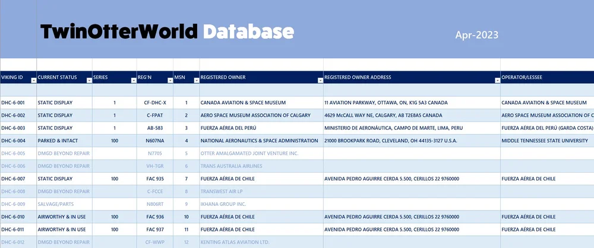Select owner AERO SPACE MUSEUM ASSOCIATION OF CALGARY
Image resolution: width=594 pixels, height=248 pixels.
pos(261,115)
